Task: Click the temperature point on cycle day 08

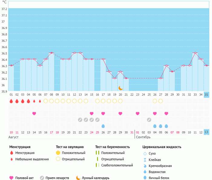Action: (51, 53)
